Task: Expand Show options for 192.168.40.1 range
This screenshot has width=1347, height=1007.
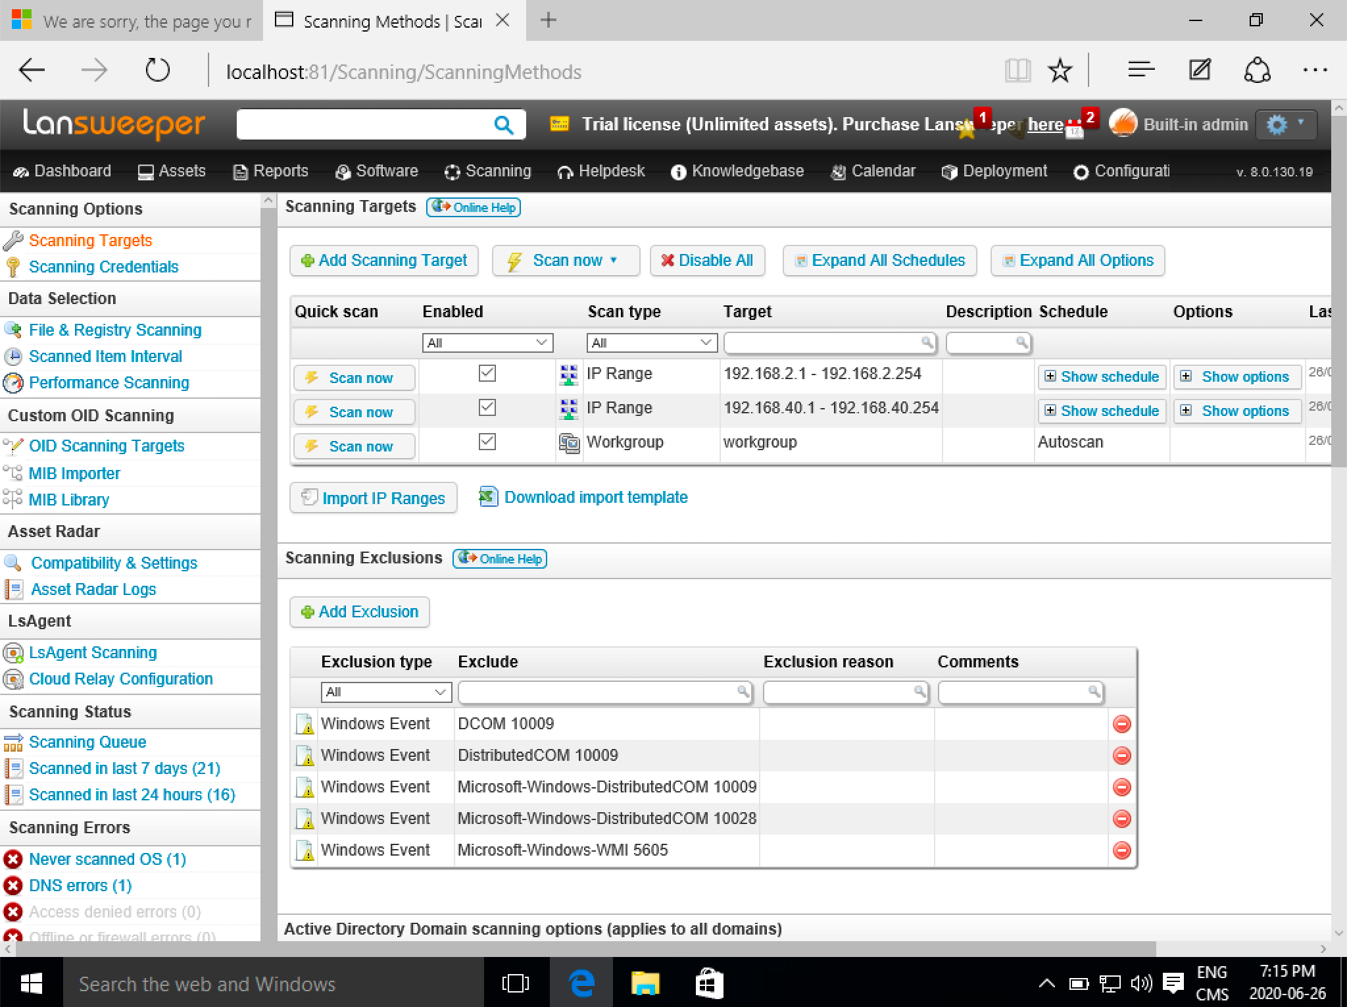Action: [x=1237, y=411]
